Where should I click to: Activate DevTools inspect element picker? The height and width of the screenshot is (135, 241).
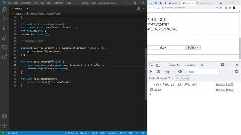(x=151, y=65)
